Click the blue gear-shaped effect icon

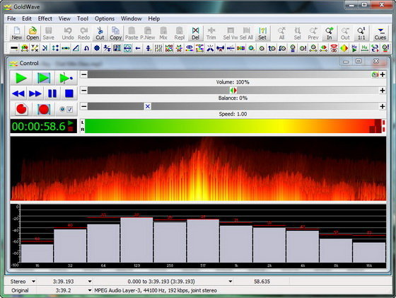tap(96, 48)
